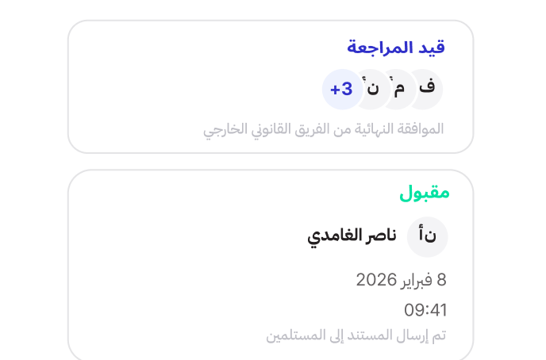
Task: Select the م reviewer avatar
Action: click(x=400, y=88)
